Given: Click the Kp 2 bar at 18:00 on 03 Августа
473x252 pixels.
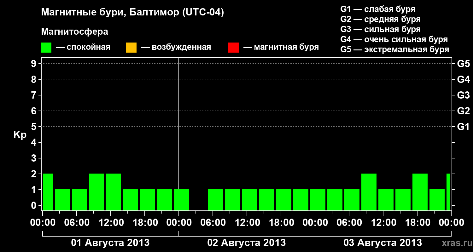Looking at the screenshot, I should (420, 192).
